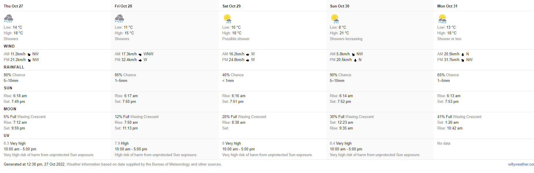Click Saturday's sunny possible shower icon

click(227, 18)
